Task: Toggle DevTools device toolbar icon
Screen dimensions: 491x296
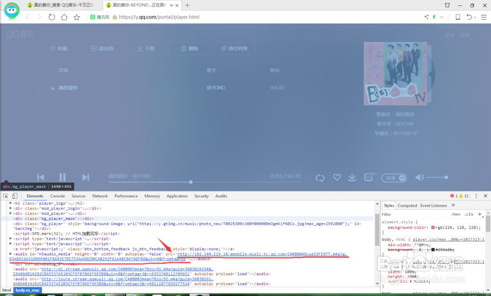Action: pyautogui.click(x=14, y=196)
